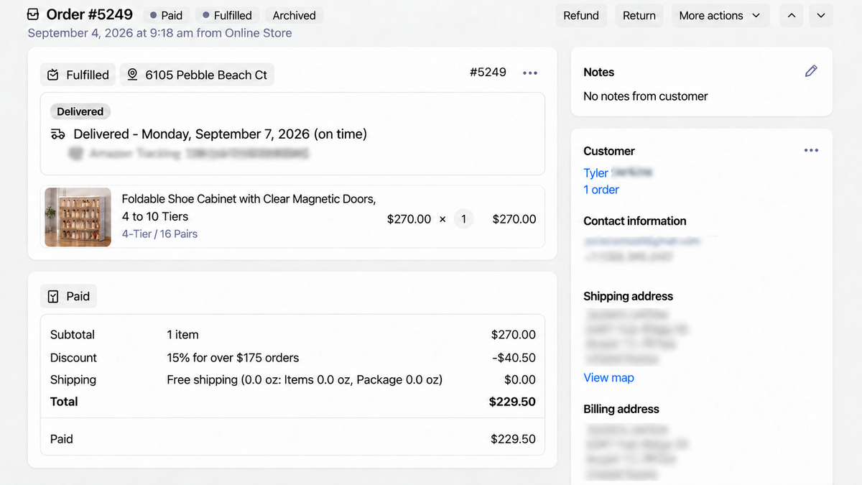Screen dimensions: 862x485
Task: Click the 1 item subtotal text
Action: pos(182,335)
